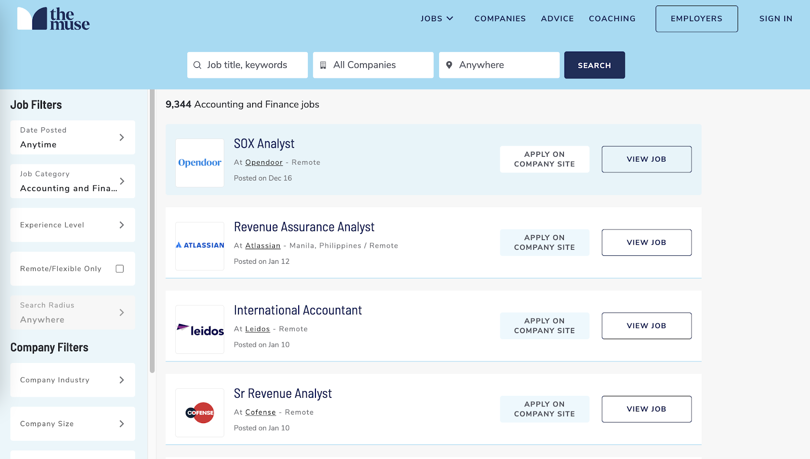Go to the ADVICE page

click(557, 19)
